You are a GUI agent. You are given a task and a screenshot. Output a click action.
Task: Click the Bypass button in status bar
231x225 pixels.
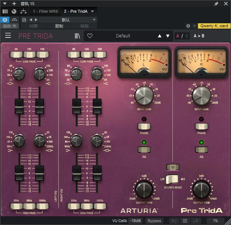[x=154, y=221]
